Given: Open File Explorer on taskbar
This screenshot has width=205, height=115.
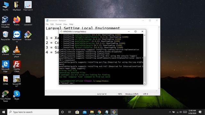Looking at the screenshot, I should (92, 112).
